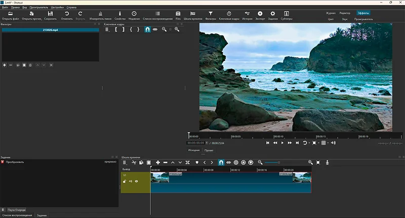The width and height of the screenshot is (405, 218).
Task: Open Ключевые кадры panel hamburger menu
Action: click(107, 29)
